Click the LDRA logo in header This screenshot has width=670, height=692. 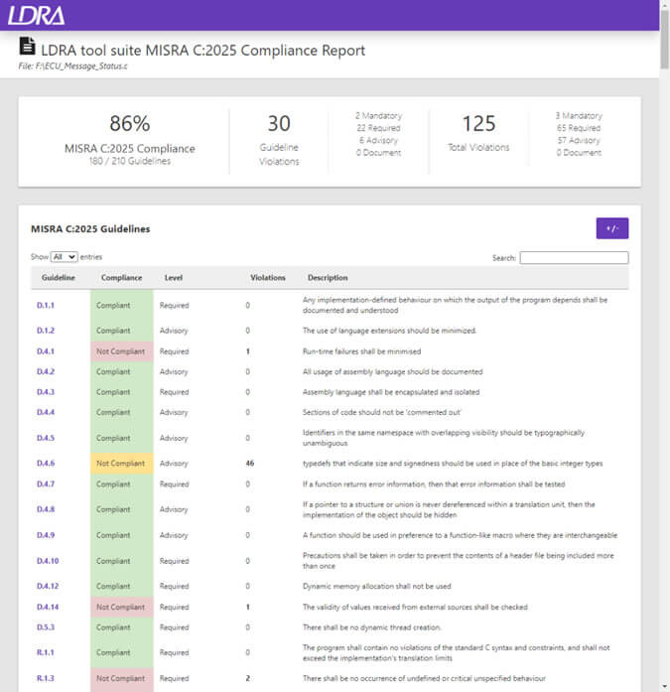click(36, 16)
